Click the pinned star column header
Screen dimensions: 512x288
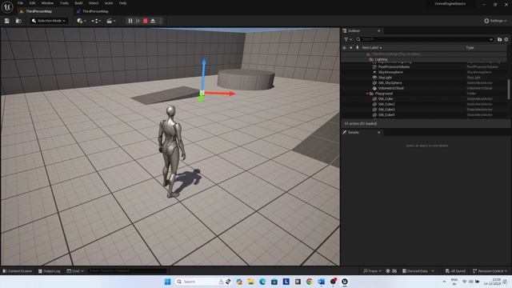pos(350,48)
